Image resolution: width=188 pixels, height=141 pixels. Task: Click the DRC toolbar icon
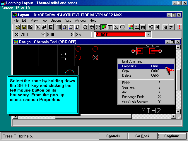click(x=137, y=27)
